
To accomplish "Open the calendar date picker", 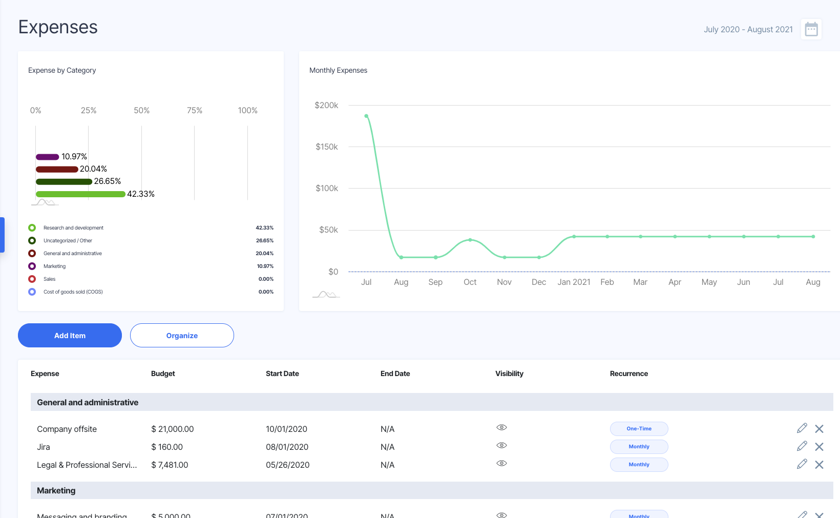I will pos(811,29).
